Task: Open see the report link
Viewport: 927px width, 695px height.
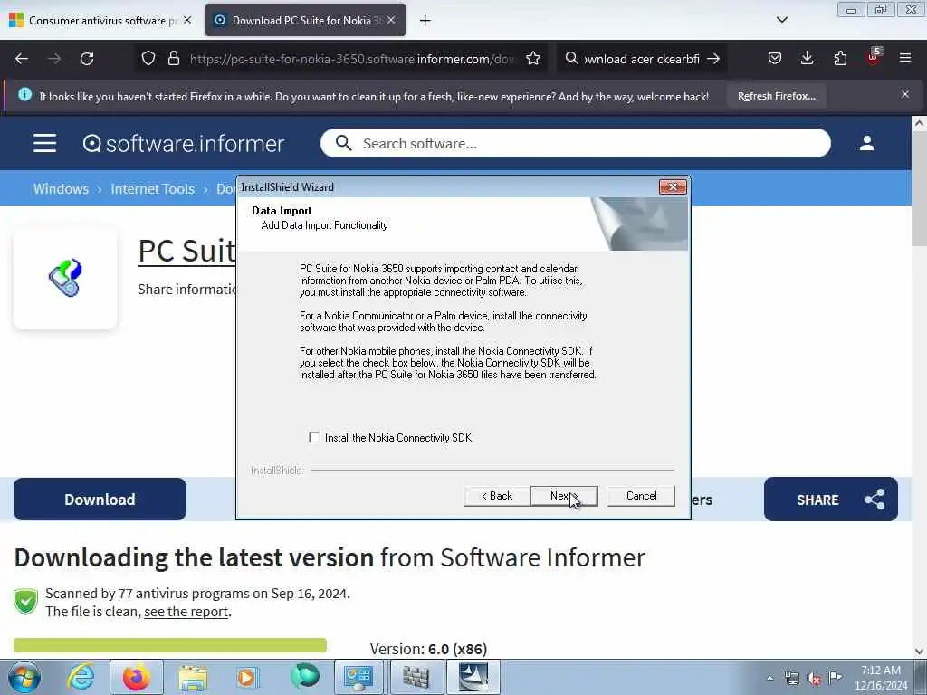Action: 186,612
